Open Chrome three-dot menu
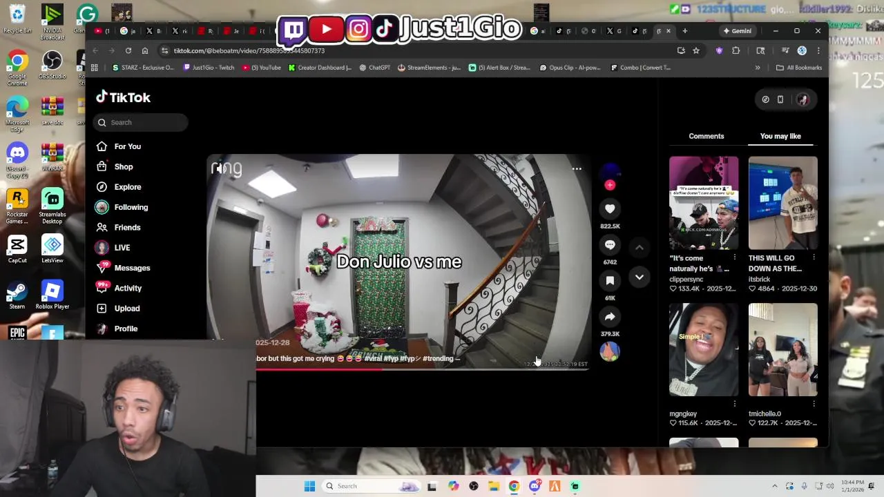 [x=818, y=50]
